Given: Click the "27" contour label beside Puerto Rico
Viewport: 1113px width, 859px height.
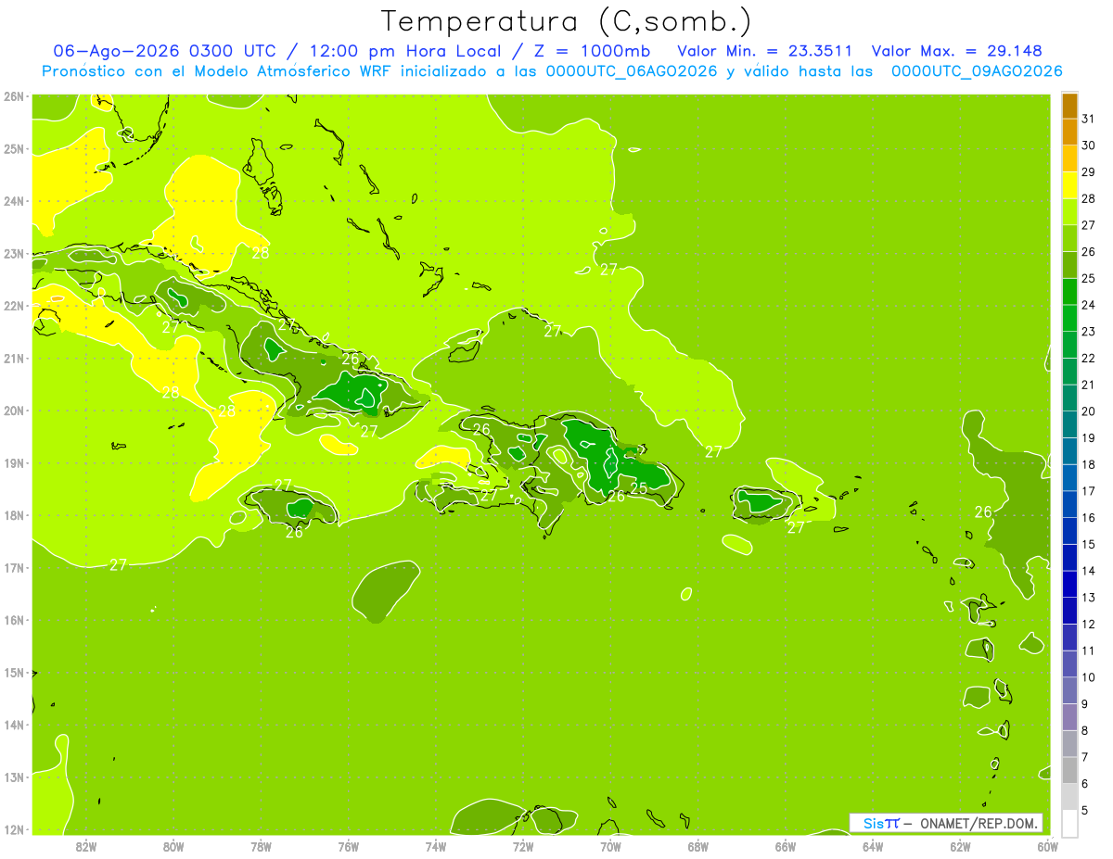Looking at the screenshot, I should point(796,527).
